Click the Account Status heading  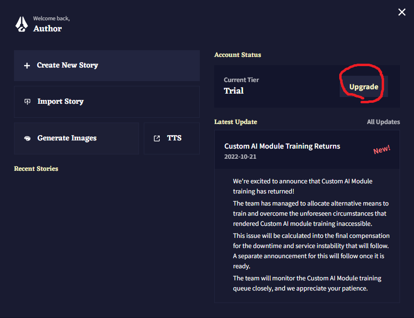237,55
